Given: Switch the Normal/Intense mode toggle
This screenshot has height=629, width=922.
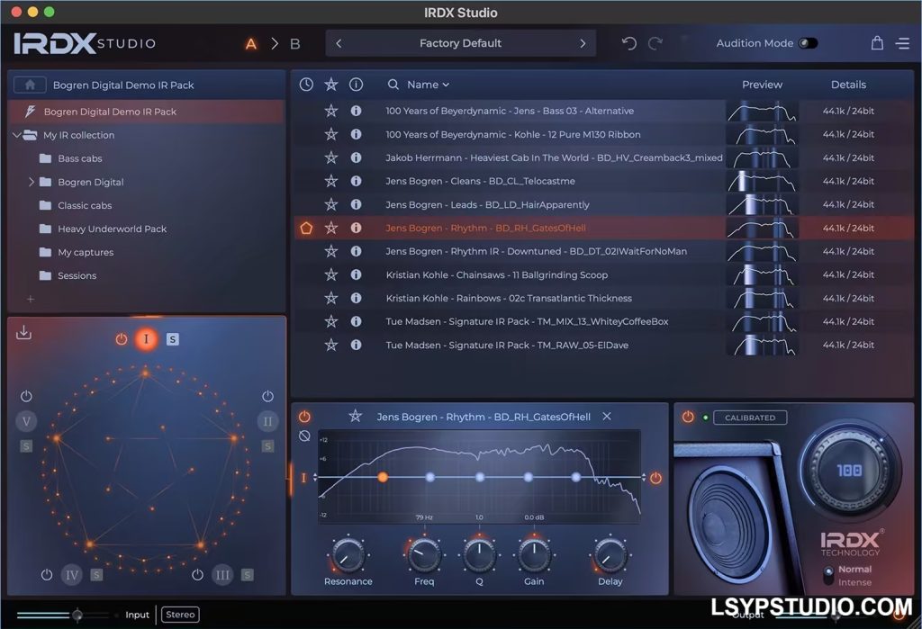Looking at the screenshot, I should pyautogui.click(x=828, y=576).
